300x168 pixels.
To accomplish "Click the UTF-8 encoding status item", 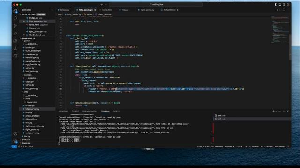I will click(240, 147).
